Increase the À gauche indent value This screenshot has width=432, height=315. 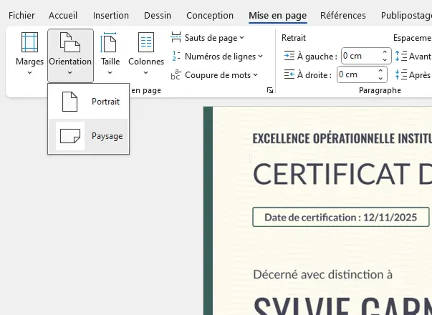tap(385, 52)
